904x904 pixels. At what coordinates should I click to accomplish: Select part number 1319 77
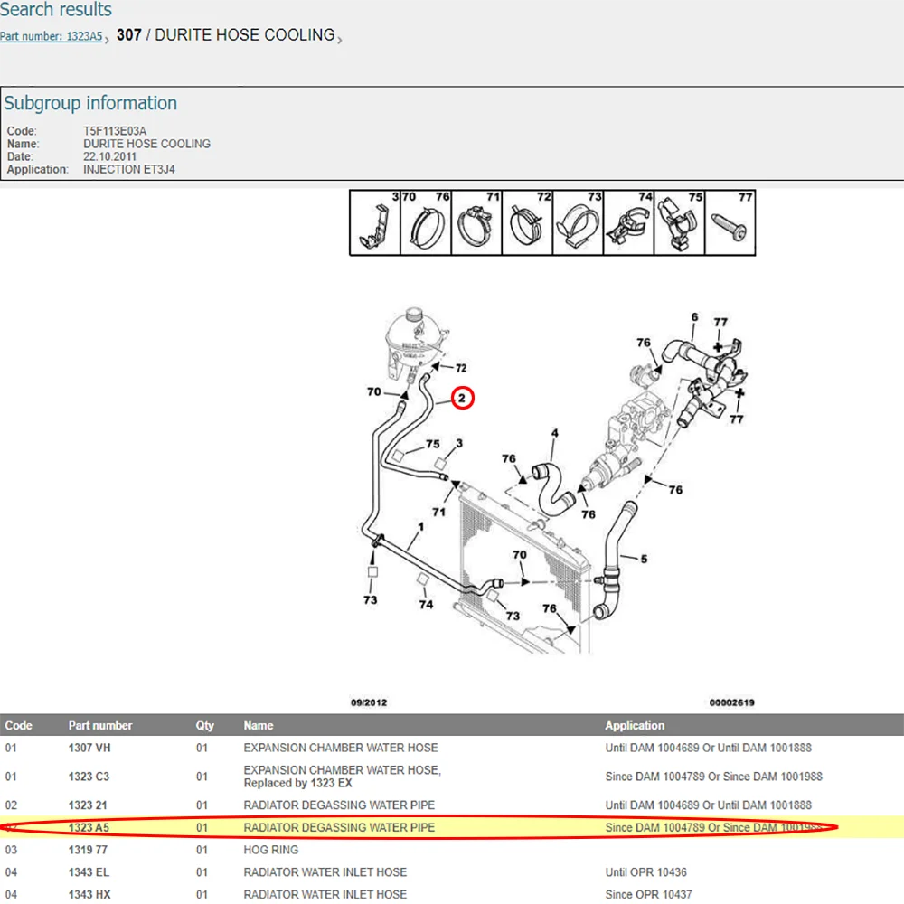click(89, 850)
